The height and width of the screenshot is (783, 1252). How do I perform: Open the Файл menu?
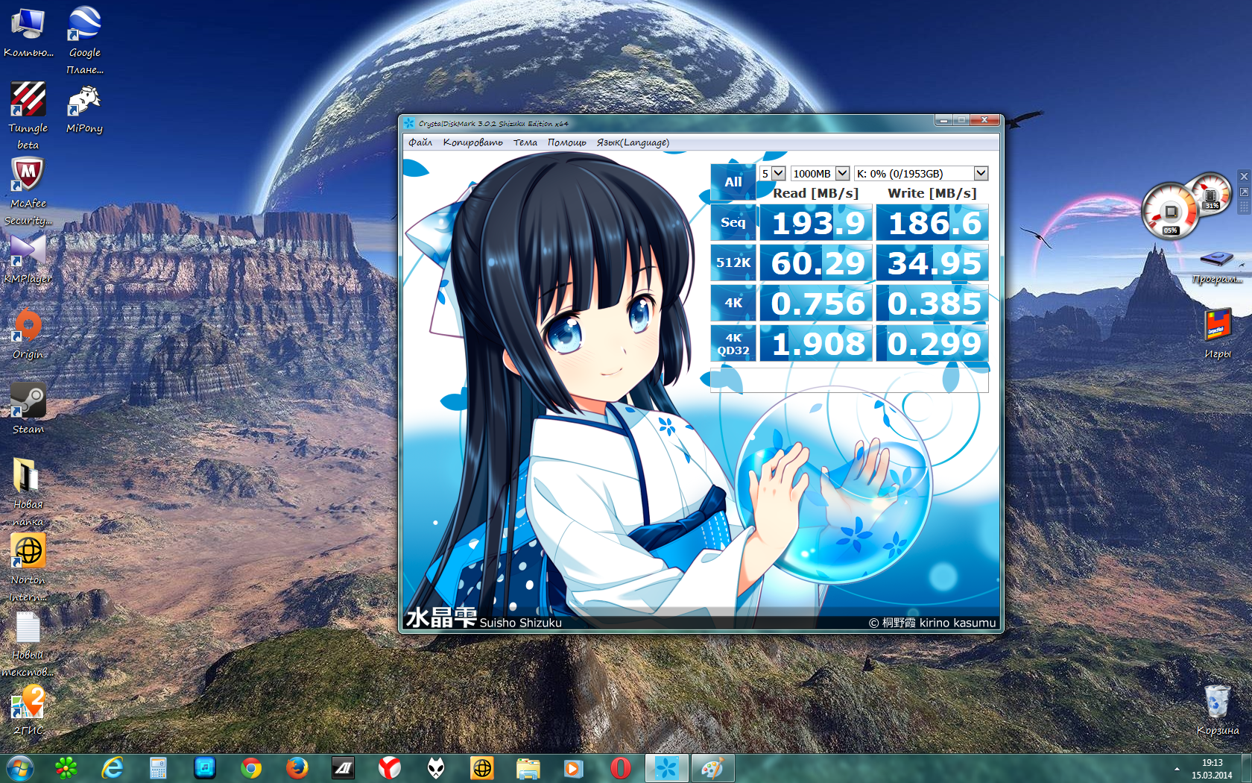pos(420,142)
